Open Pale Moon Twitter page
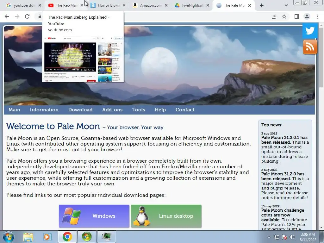Image resolution: width=324 pixels, height=243 pixels. [x=310, y=31]
